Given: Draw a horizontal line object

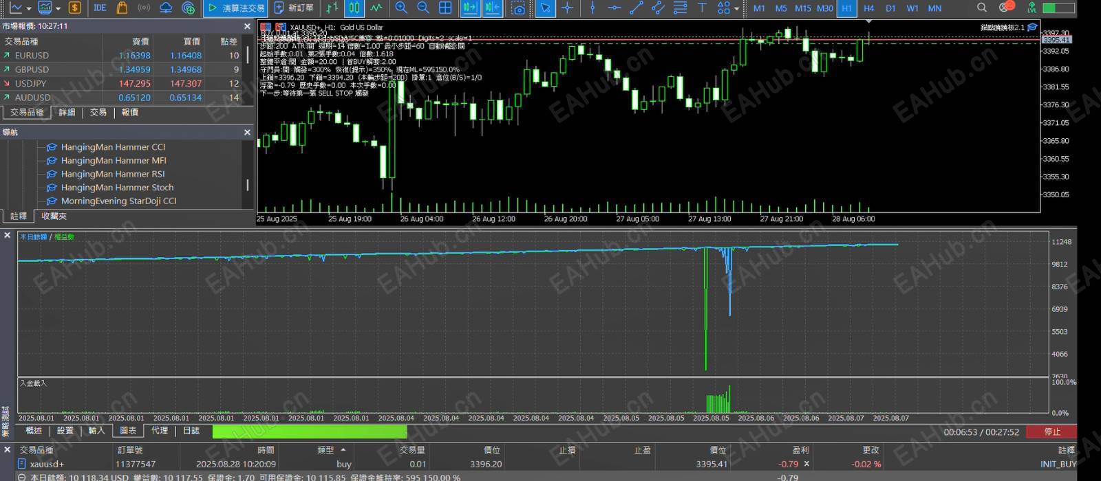Looking at the screenshot, I should pos(614,8).
